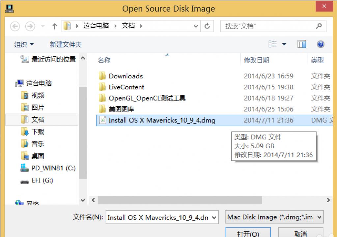This screenshot has width=337, height=237.
Task: Create a folder with 新建文件夹
Action: coord(66,44)
